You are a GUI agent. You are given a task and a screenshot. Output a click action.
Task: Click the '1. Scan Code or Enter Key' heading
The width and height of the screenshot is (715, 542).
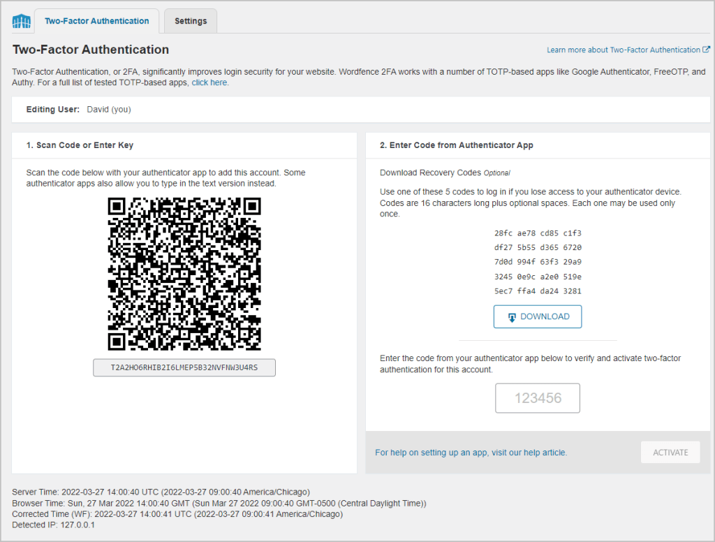(80, 145)
